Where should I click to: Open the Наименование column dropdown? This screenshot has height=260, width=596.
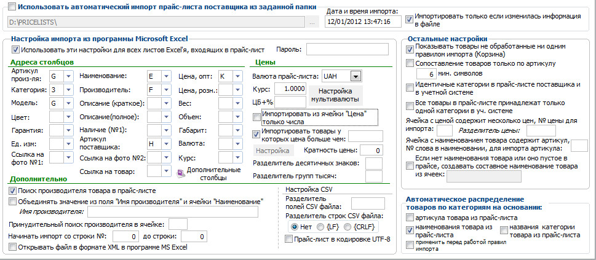[166, 76]
